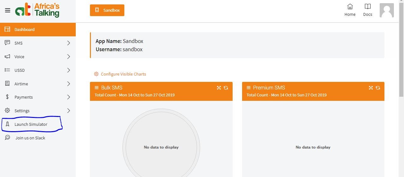Refresh the Premium SMS chart
404x177 pixels.
click(378, 88)
